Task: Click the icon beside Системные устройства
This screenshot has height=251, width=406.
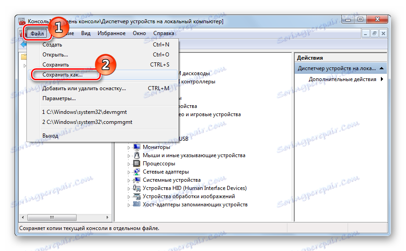Action: (136, 180)
